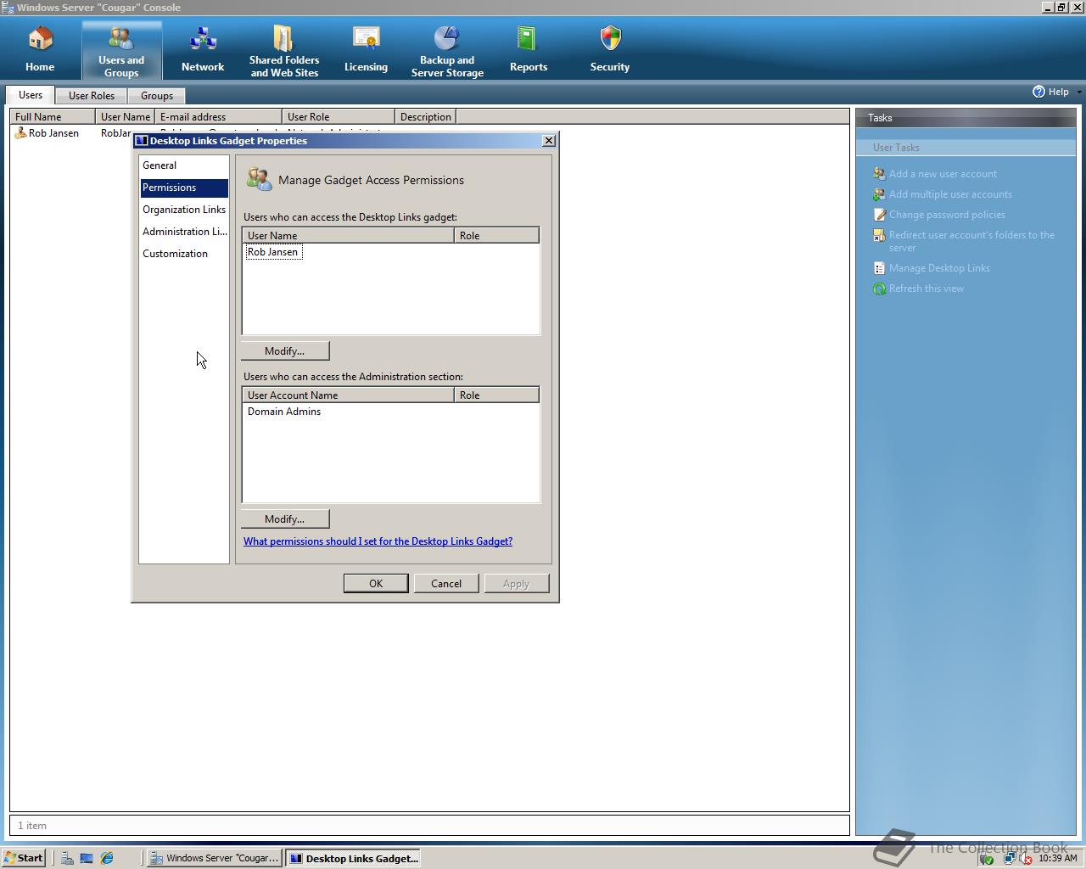This screenshot has height=869, width=1086.
Task: Sort users by E-mail address column
Action: 219,117
